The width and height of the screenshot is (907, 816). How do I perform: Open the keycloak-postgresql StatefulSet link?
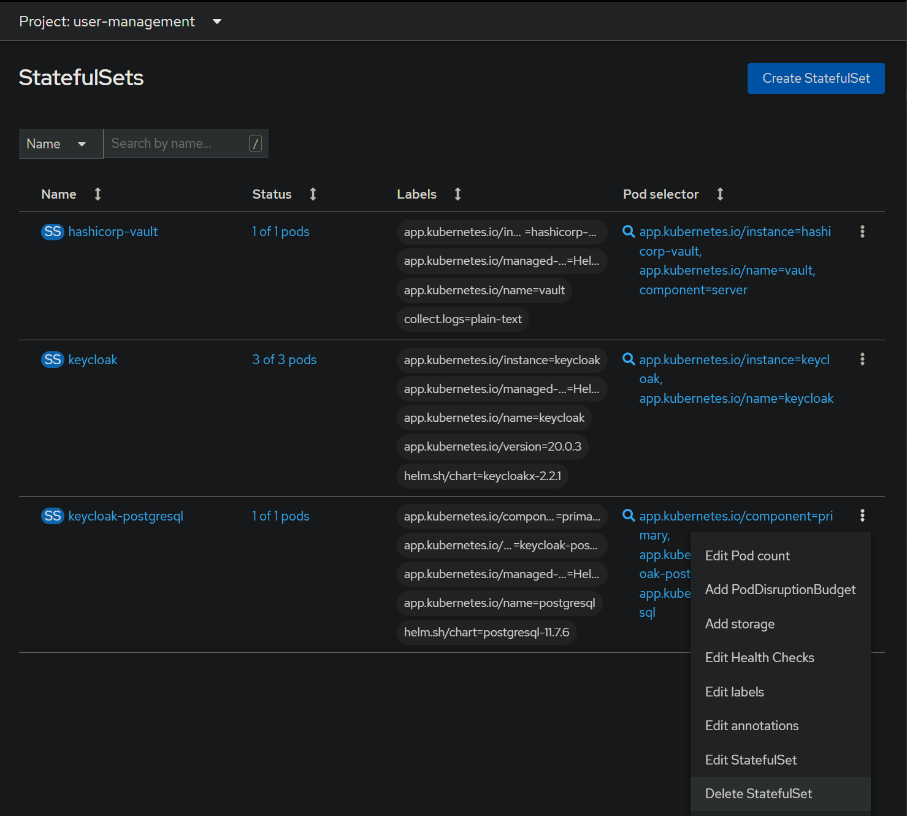[126, 516]
